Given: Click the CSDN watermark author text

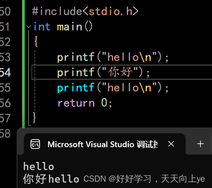Looking at the screenshot, I should click(144, 179).
